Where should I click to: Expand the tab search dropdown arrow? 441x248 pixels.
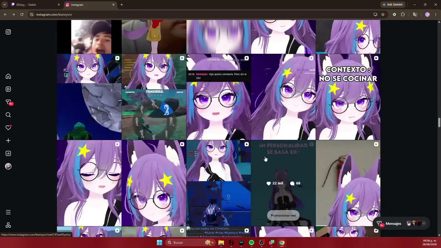(x=4, y=5)
